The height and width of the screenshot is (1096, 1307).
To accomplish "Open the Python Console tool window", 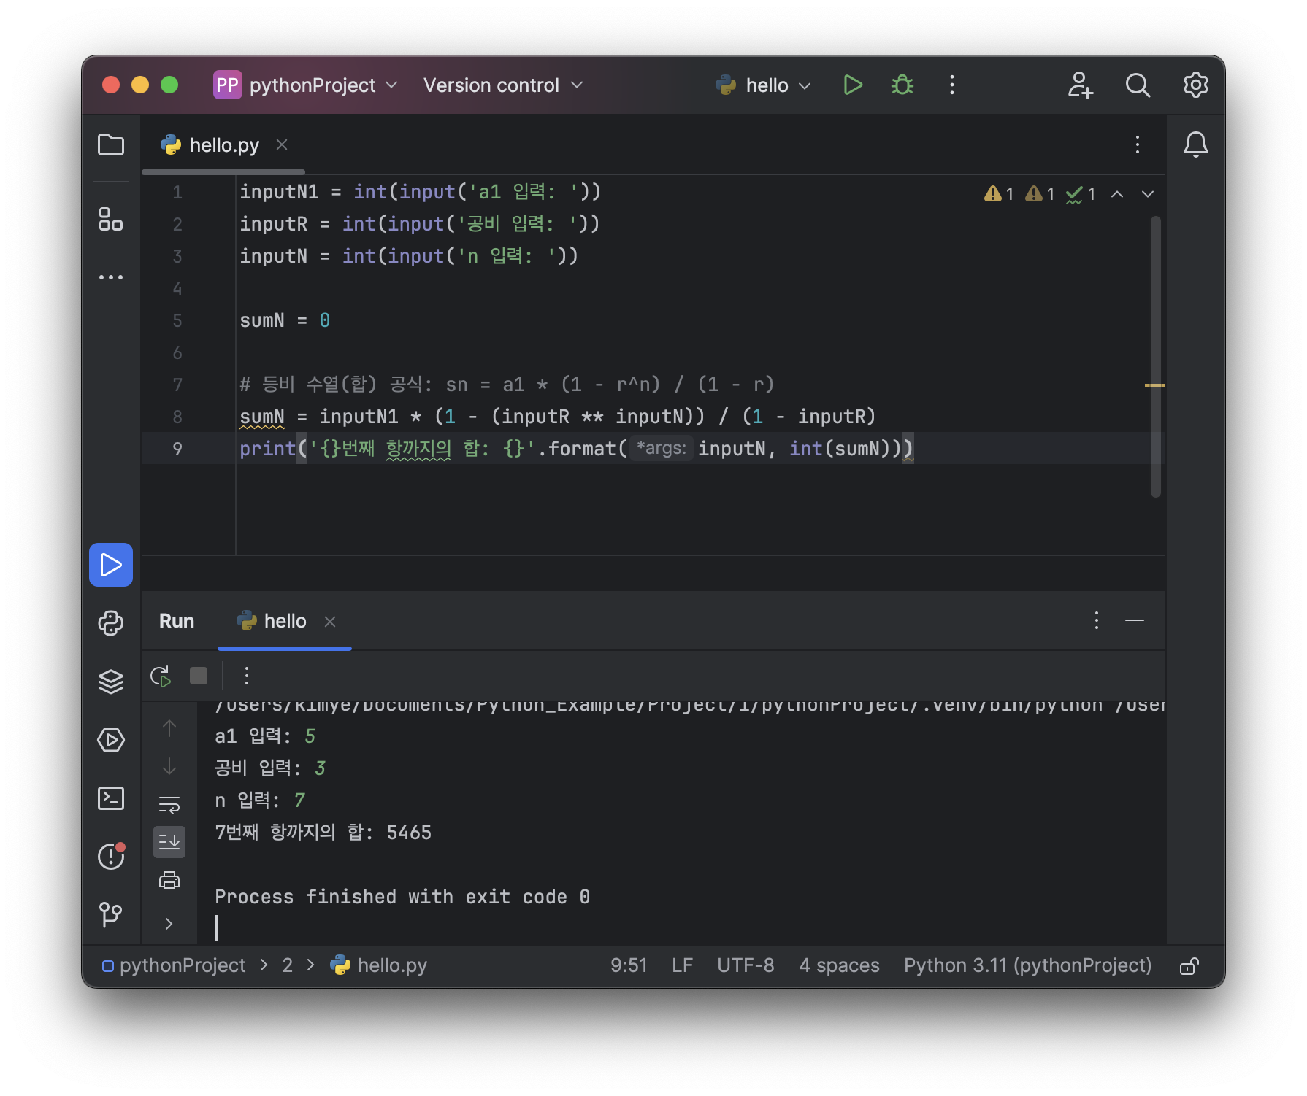I will pos(111,623).
